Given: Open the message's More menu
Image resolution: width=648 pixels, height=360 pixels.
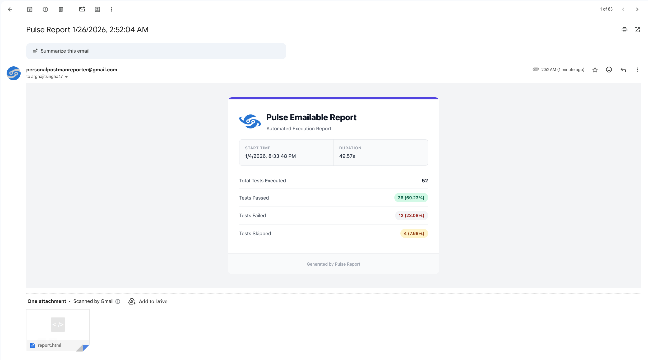Looking at the screenshot, I should click(x=637, y=70).
